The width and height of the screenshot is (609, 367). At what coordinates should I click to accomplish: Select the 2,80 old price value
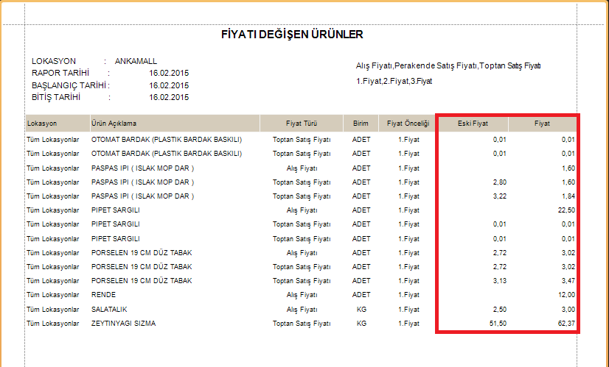(500, 182)
